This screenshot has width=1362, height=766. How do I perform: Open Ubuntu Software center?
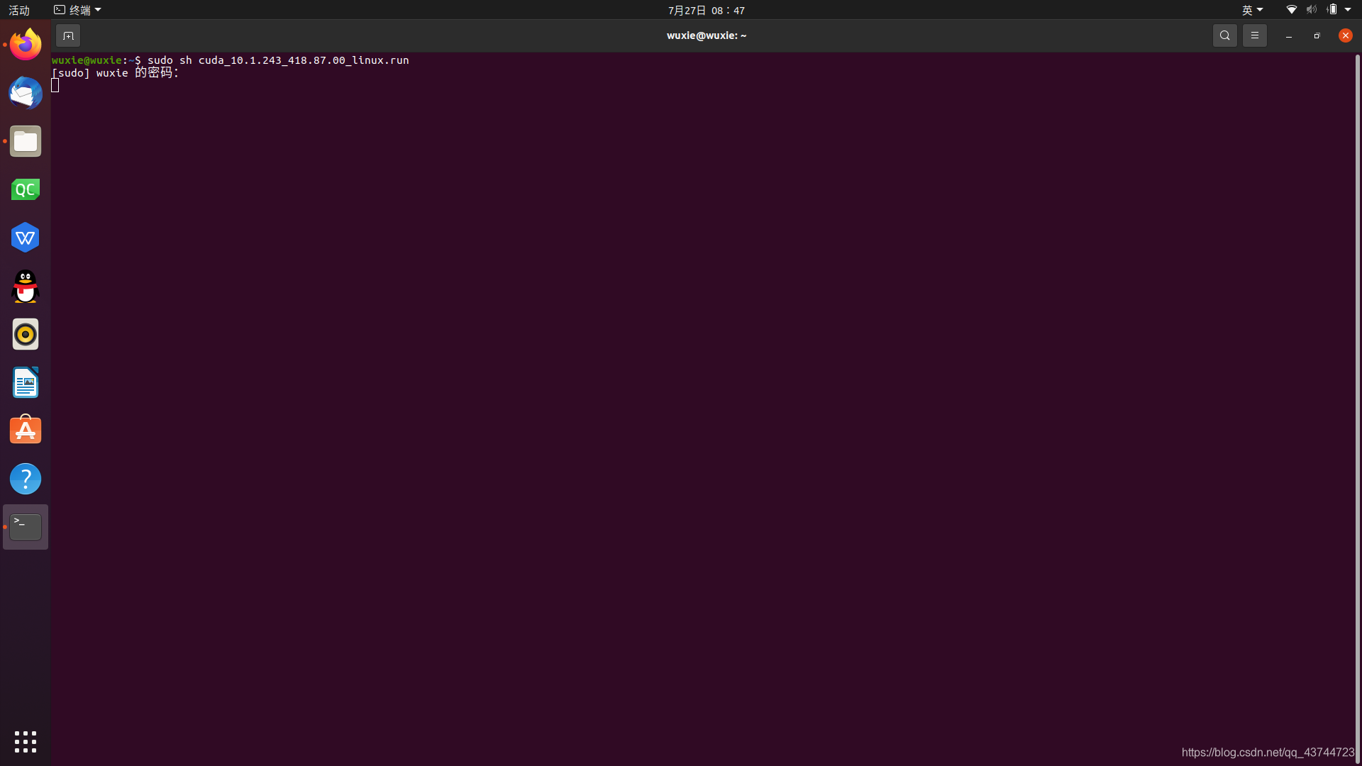(26, 430)
